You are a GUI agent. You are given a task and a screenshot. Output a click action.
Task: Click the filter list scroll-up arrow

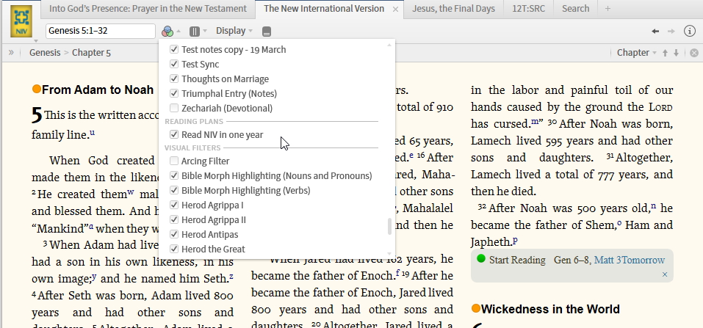389,44
